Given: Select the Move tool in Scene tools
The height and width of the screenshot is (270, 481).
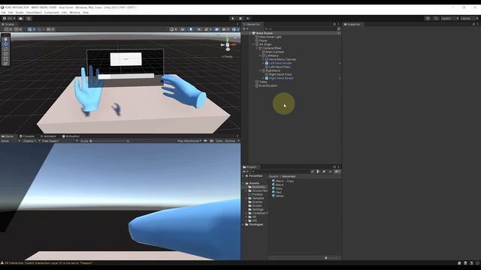Looking at the screenshot, I should click(5, 44).
